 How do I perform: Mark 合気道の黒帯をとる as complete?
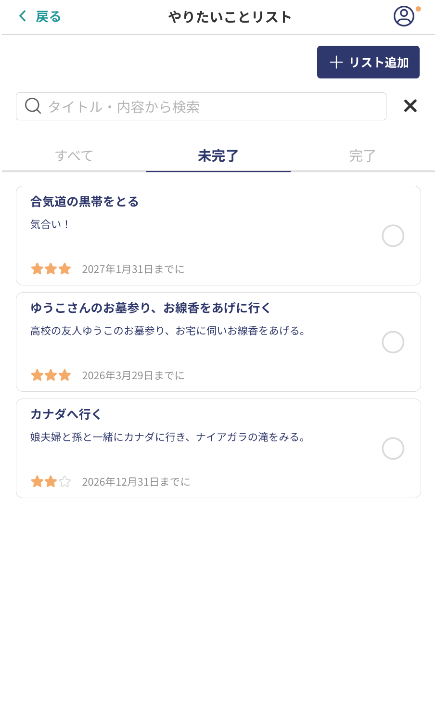[393, 236]
